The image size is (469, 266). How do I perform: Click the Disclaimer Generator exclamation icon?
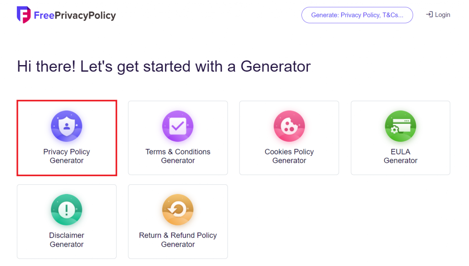(x=66, y=210)
